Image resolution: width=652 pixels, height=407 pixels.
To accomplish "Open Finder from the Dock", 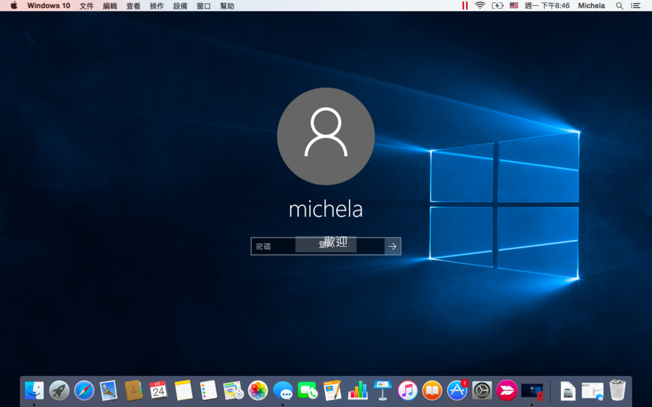I will click(34, 390).
